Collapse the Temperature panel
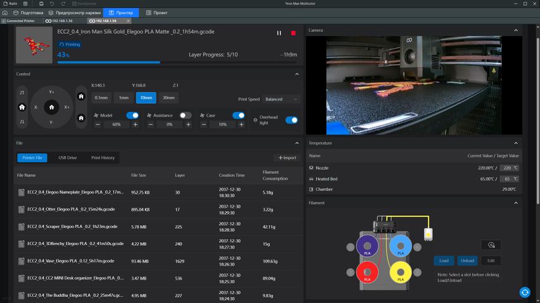The width and height of the screenshot is (540, 303). pyautogui.click(x=515, y=143)
